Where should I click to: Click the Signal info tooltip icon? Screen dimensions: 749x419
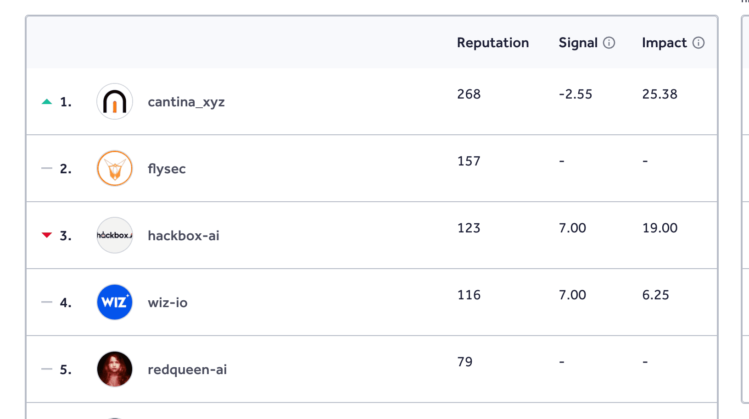pos(609,43)
